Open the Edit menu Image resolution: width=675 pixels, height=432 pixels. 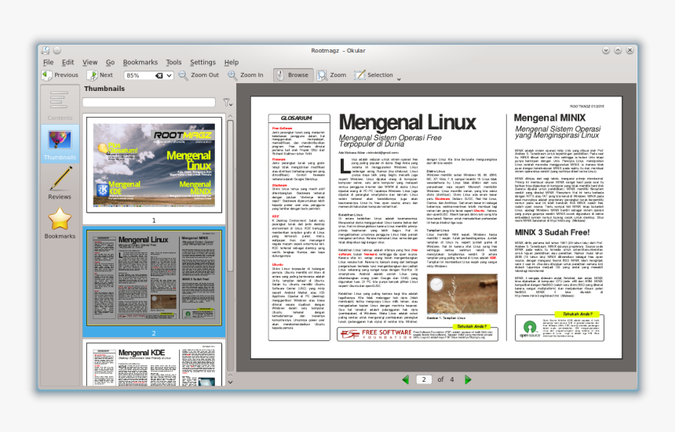coord(67,62)
